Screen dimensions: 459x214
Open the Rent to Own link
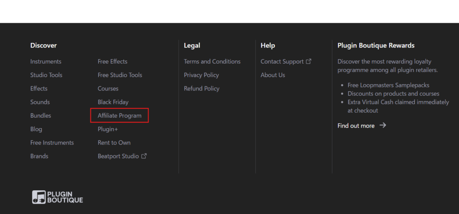[114, 143]
